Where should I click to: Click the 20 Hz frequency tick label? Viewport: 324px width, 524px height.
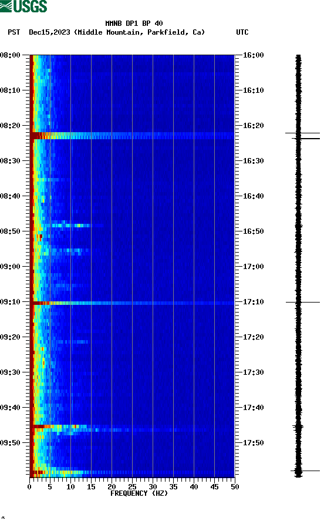click(112, 487)
